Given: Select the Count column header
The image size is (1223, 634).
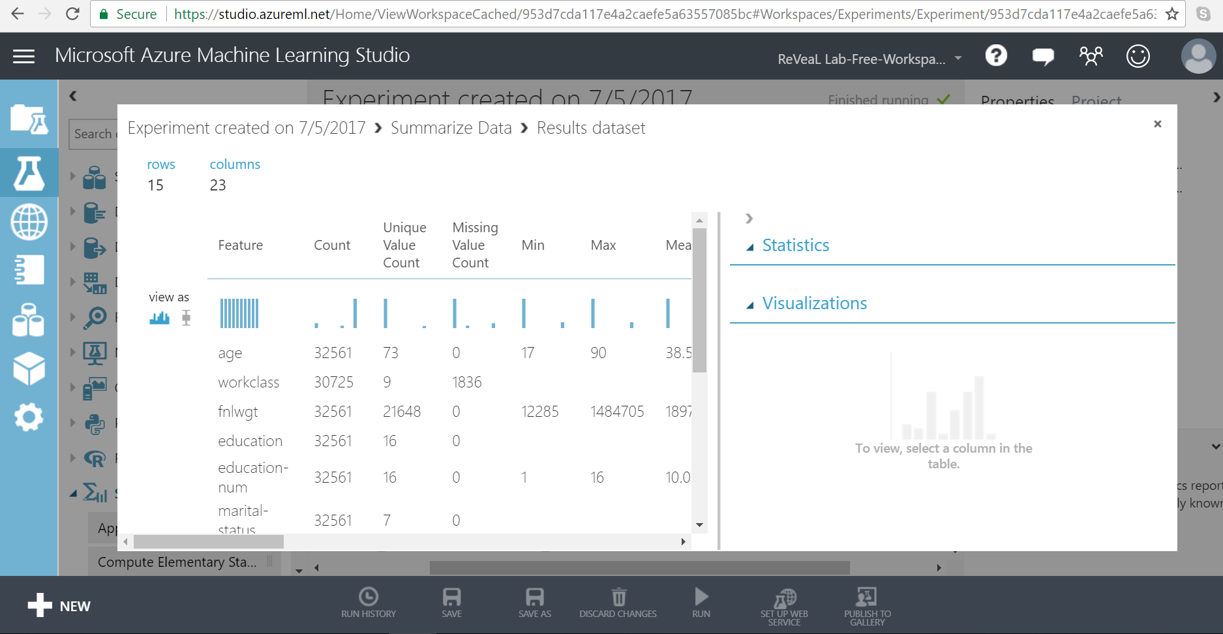Looking at the screenshot, I should [x=332, y=245].
